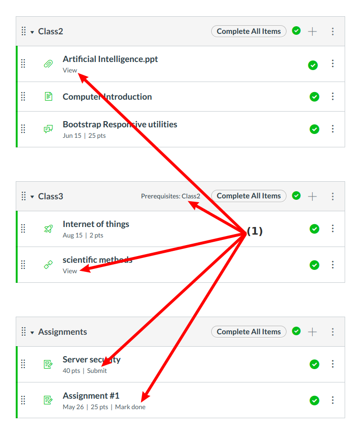Click the rocket quiz icon beside Internet of things
358x433 pixels.
pyautogui.click(x=48, y=229)
